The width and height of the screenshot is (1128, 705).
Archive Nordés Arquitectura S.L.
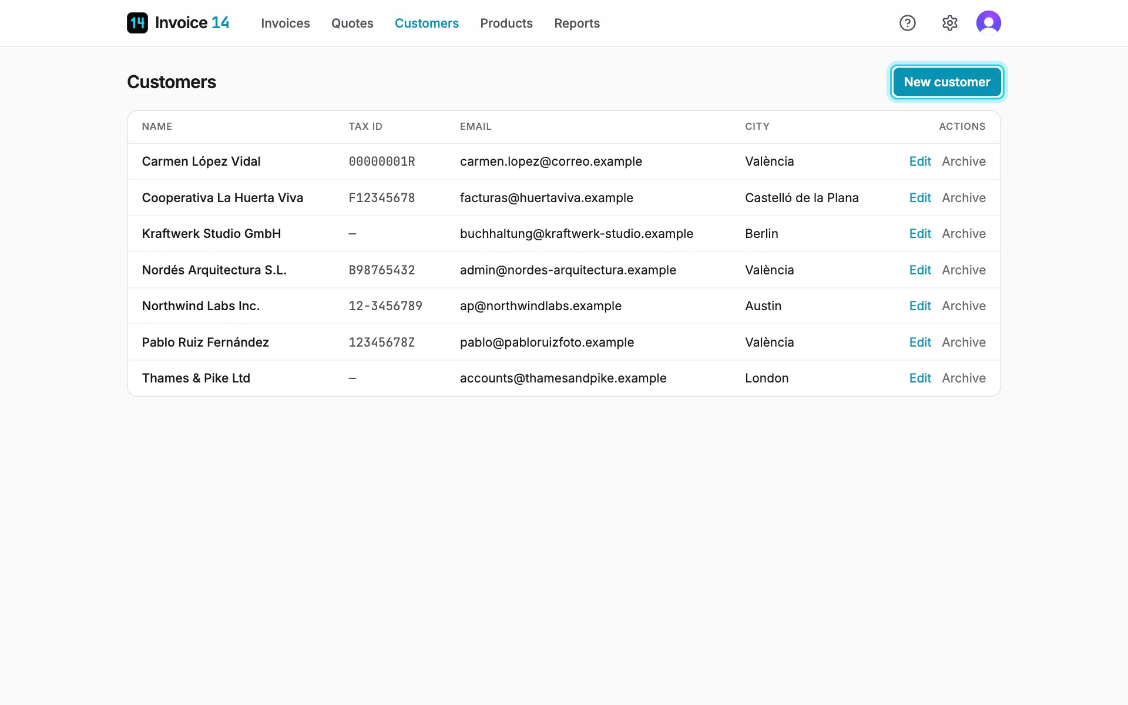click(x=964, y=270)
